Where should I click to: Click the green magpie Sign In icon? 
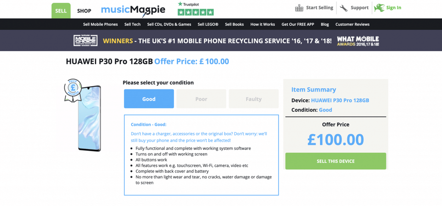[379, 8]
